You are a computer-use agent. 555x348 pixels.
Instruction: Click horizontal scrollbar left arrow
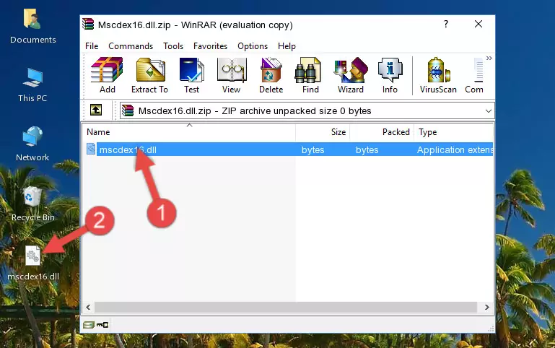coord(88,307)
